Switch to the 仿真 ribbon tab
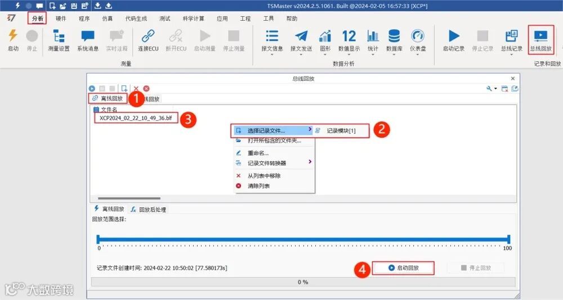 (107, 19)
